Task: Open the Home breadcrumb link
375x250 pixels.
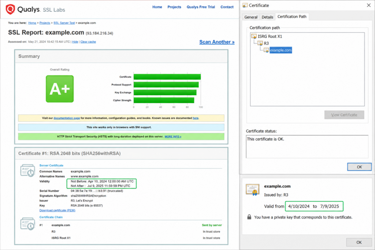Action: click(x=32, y=23)
